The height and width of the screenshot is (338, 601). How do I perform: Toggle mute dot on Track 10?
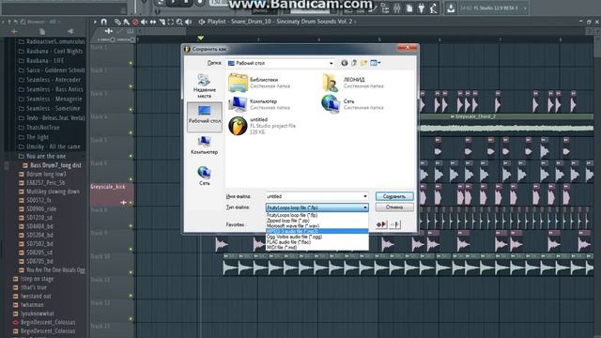(x=131, y=272)
